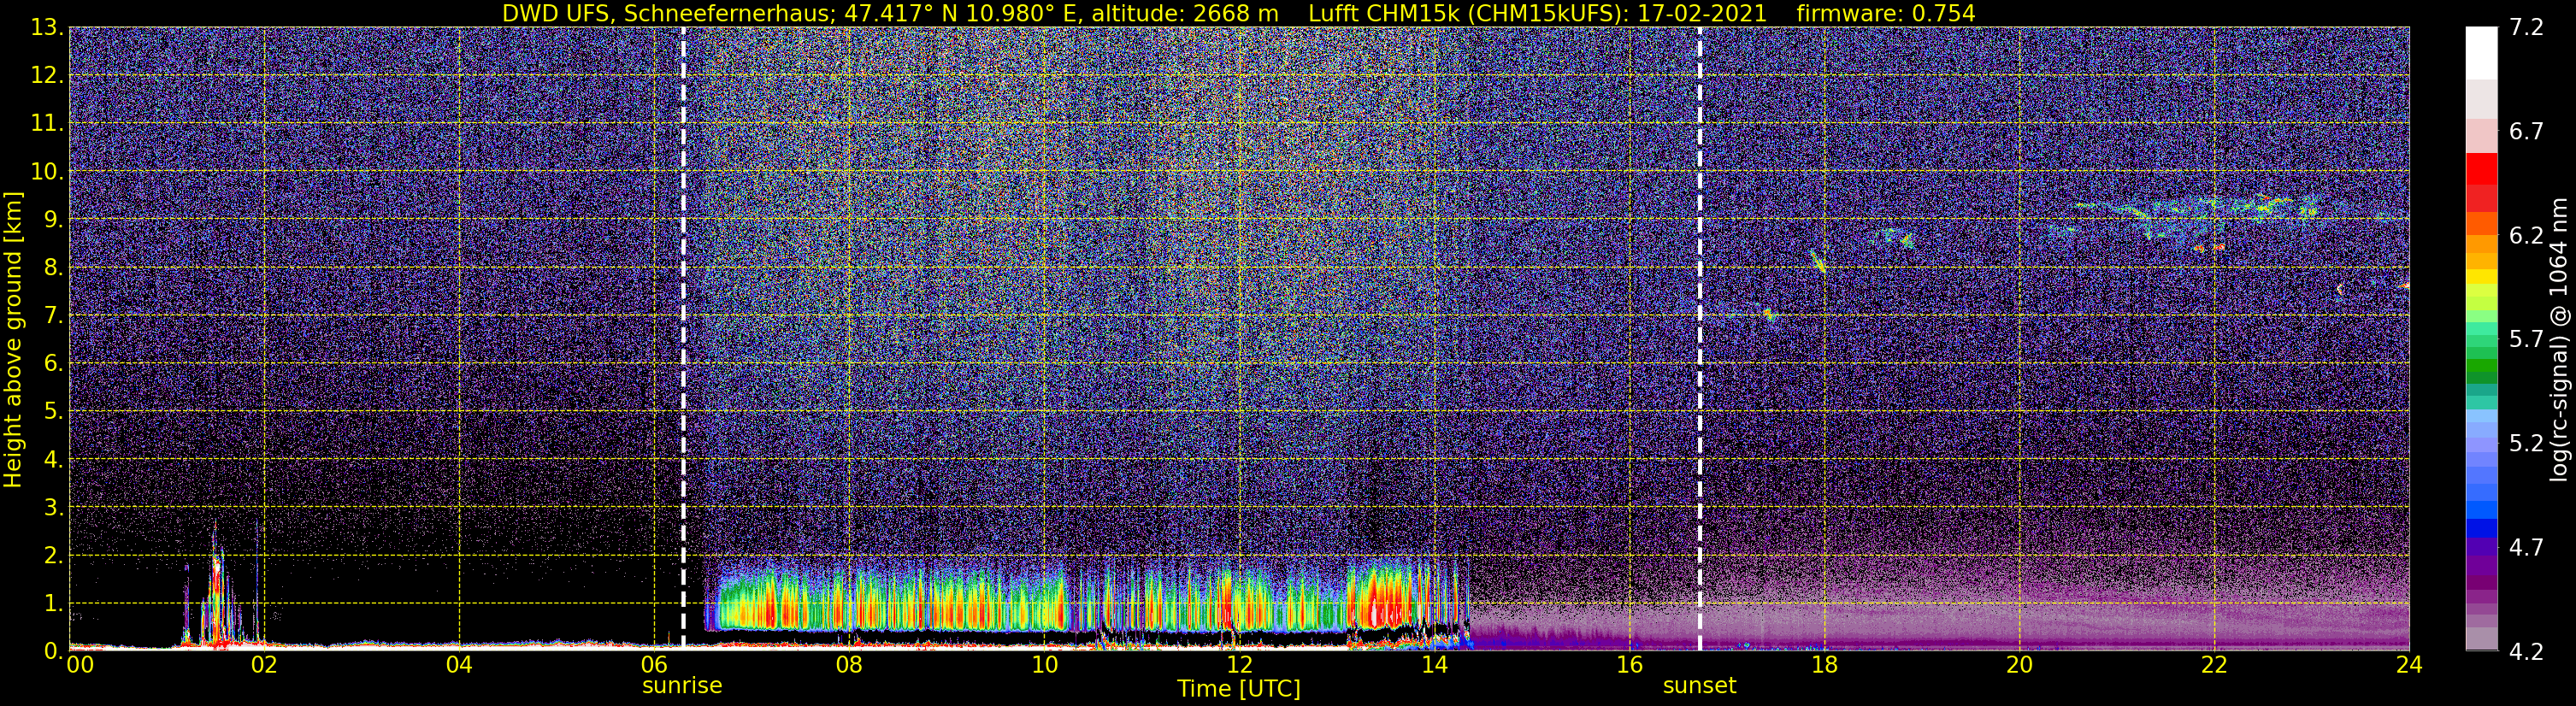
Task: Click the "5." height axis tick label
Action: [x=52, y=412]
